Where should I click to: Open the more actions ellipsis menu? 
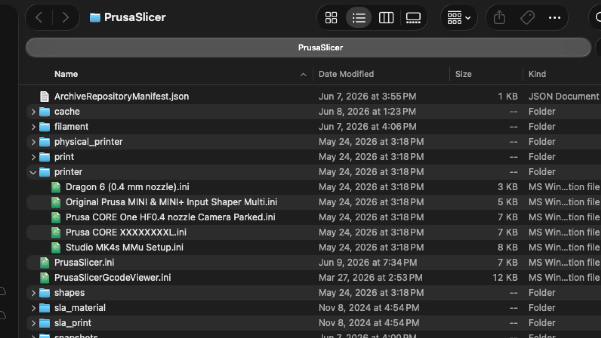click(x=555, y=18)
